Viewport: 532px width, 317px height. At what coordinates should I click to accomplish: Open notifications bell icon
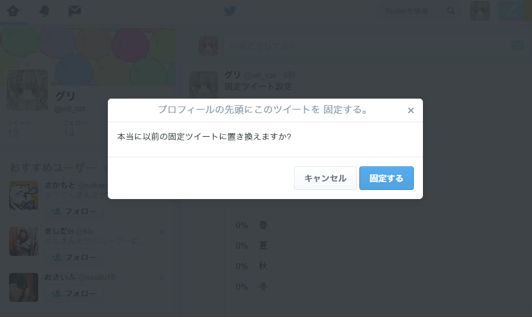tap(44, 11)
